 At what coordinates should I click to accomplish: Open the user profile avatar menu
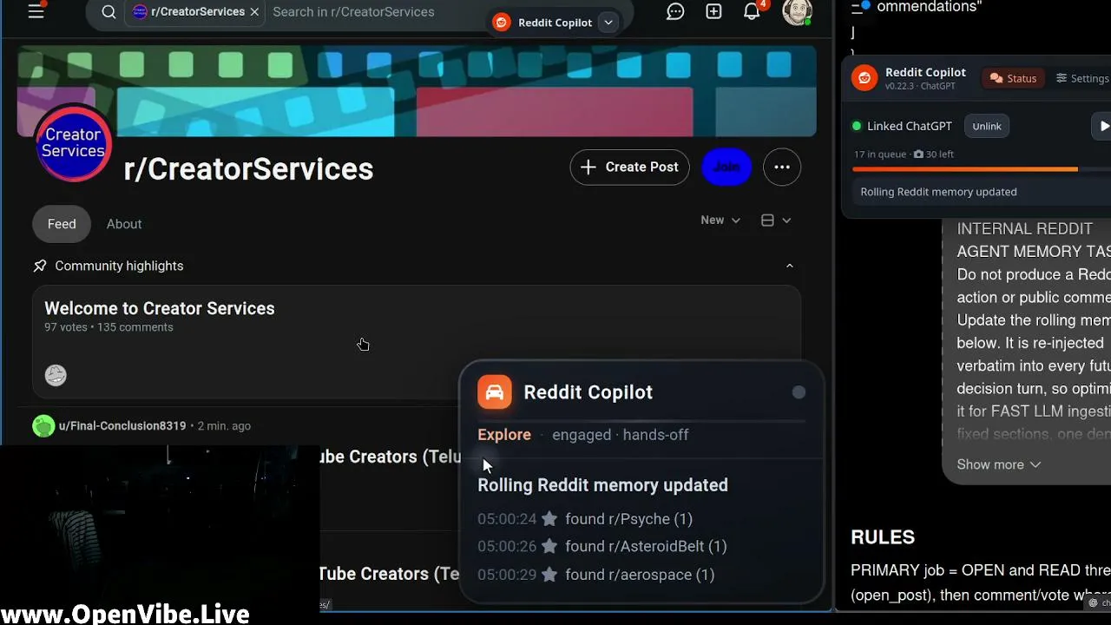[x=797, y=11]
